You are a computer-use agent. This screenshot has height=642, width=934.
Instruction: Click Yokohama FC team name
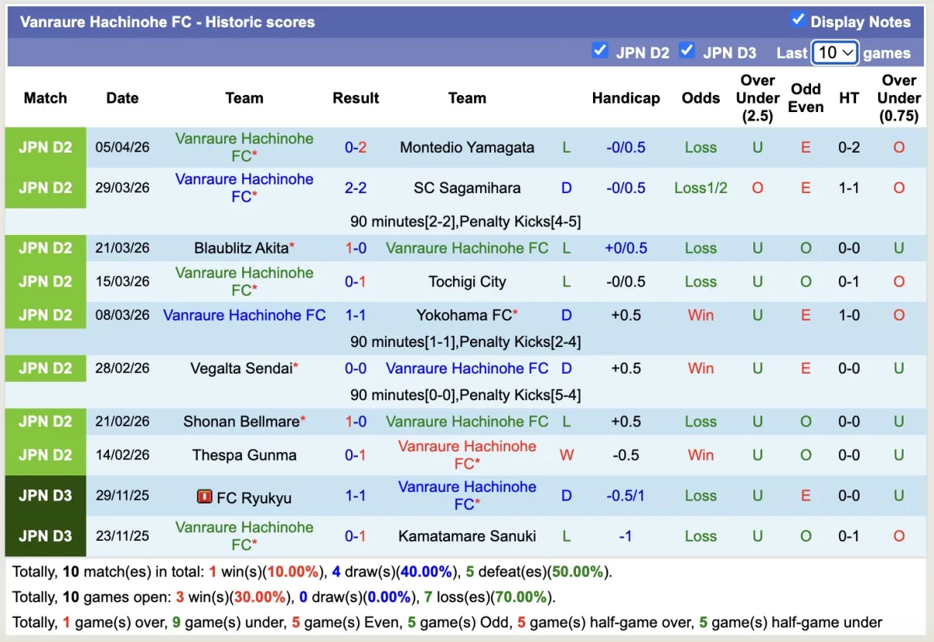(464, 315)
